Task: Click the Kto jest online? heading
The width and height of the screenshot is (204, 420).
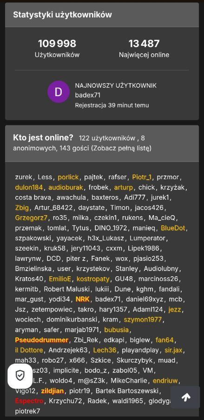Action: [x=43, y=138]
